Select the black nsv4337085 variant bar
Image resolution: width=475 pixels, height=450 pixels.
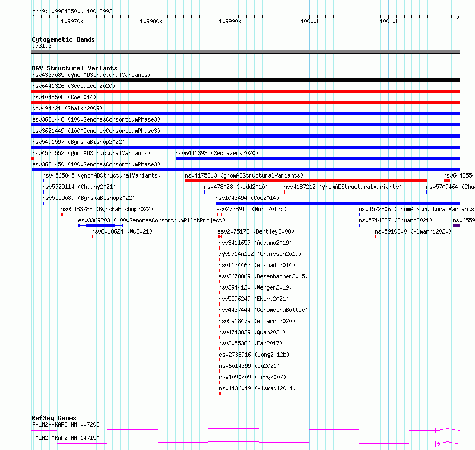tap(246, 80)
